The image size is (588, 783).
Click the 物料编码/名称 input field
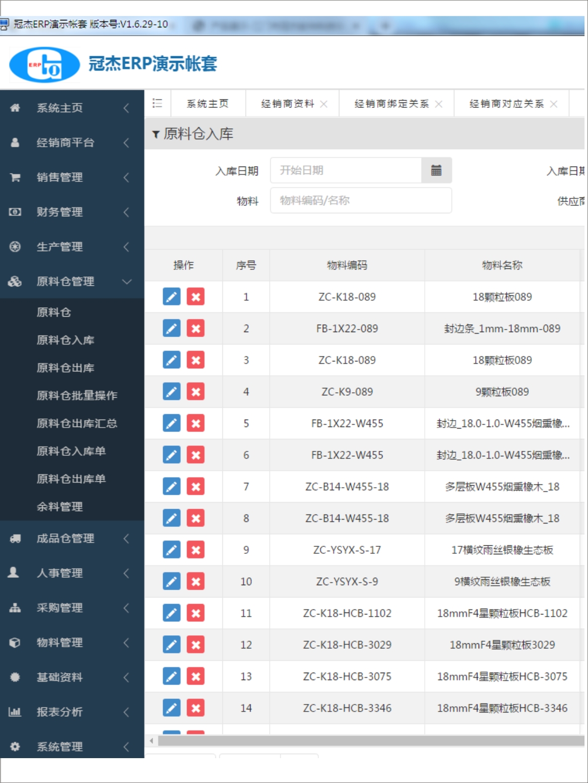(x=361, y=200)
